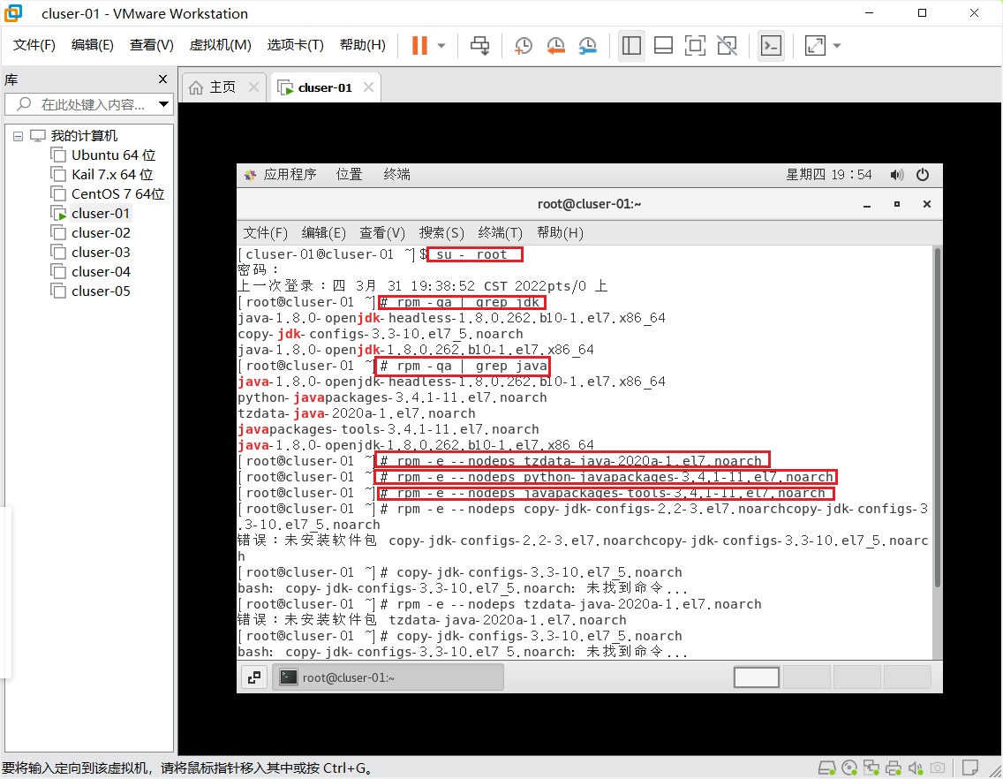Open the power options dropdown arrow
This screenshot has height=779, width=1003.
pyautogui.click(x=441, y=45)
